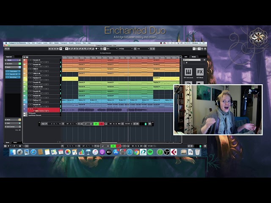Switch to the VSTi tab
Image resolution: width=271 pixels, height=203 pixels.
click(x=187, y=56)
